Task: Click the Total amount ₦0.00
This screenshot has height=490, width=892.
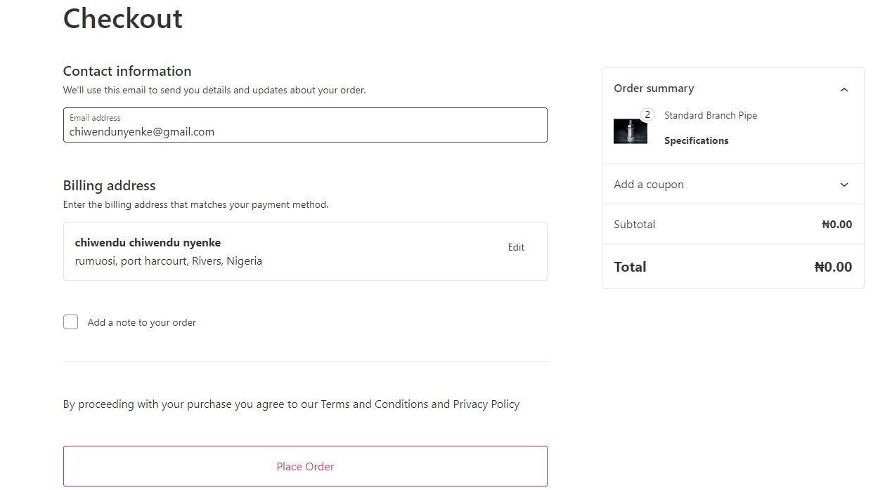Action: point(833,267)
